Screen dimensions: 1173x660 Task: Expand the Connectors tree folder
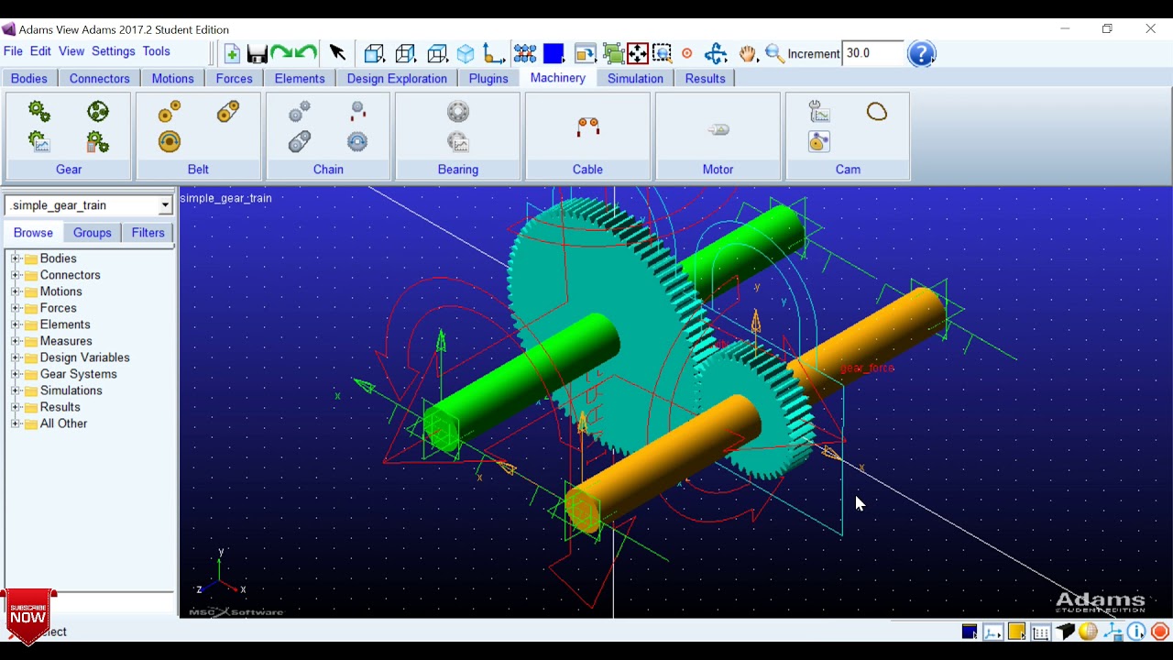(15, 275)
